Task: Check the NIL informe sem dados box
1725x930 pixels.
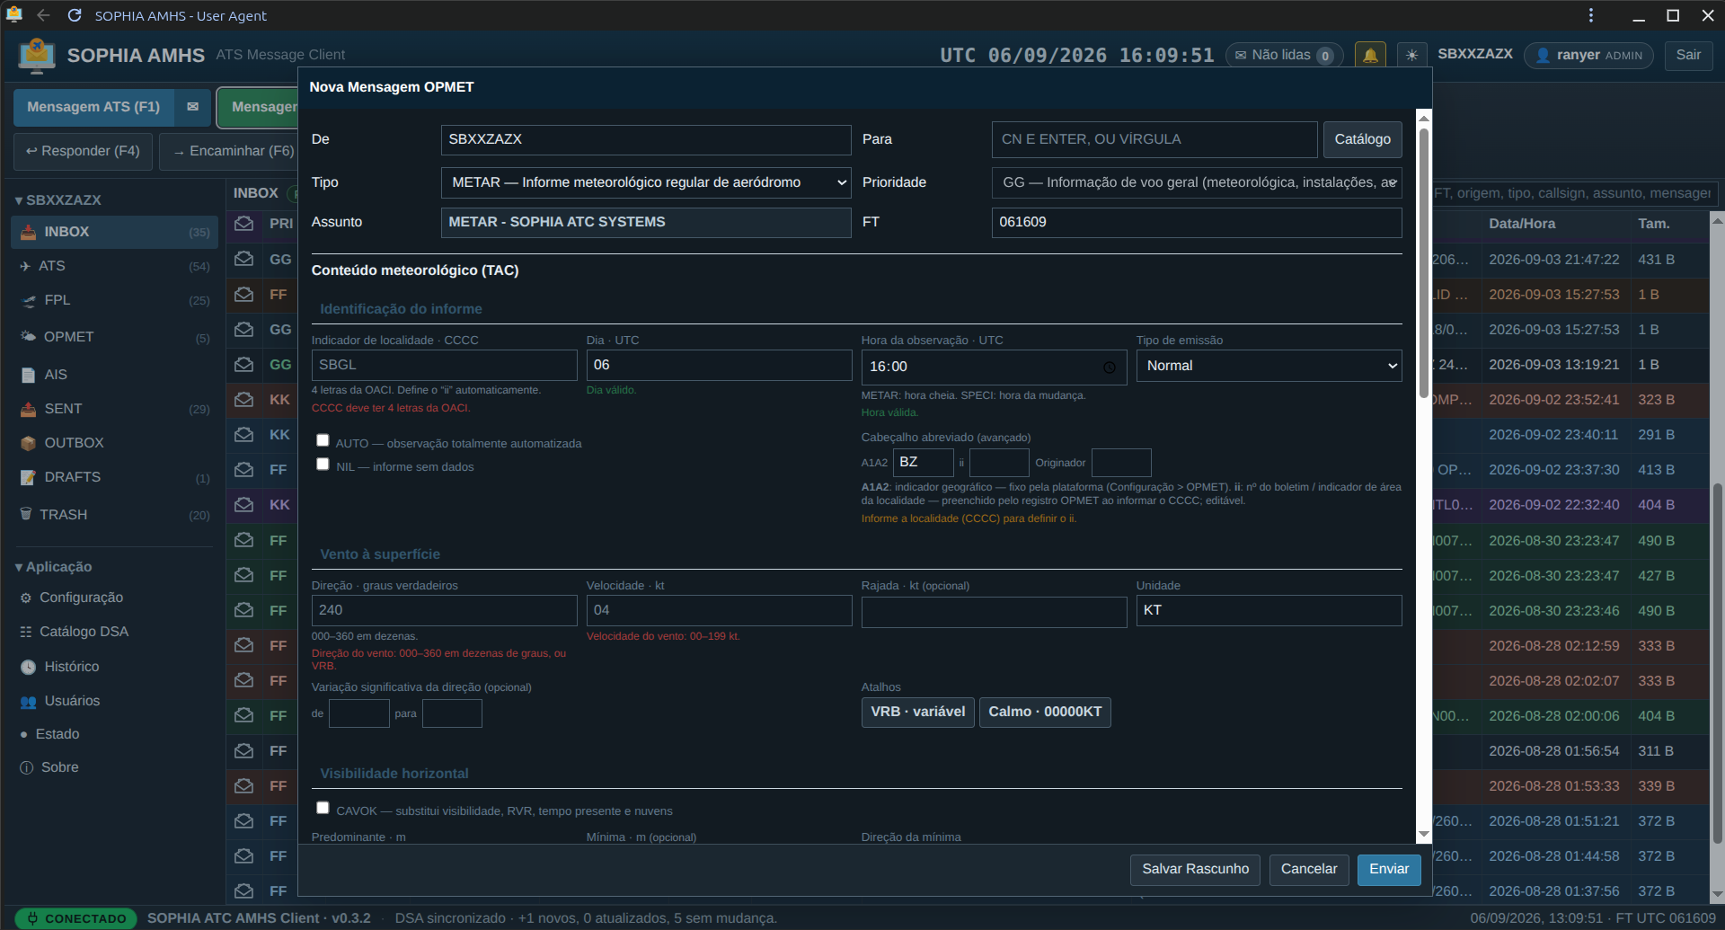Action: [323, 464]
